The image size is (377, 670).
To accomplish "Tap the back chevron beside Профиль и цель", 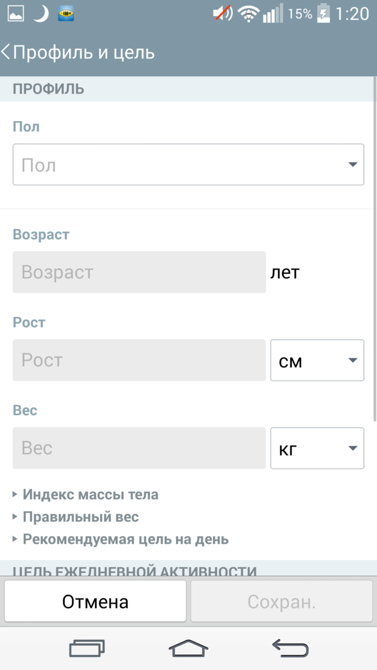I will [6, 52].
